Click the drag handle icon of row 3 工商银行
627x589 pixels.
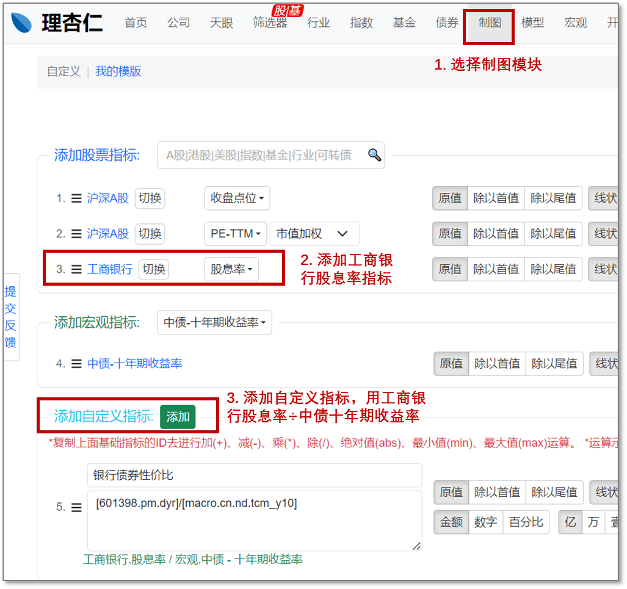coord(76,269)
